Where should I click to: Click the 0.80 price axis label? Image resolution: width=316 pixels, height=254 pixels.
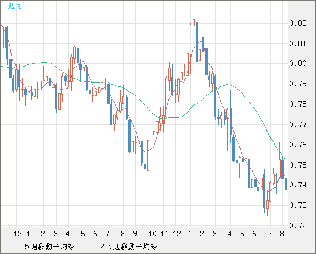click(x=298, y=63)
